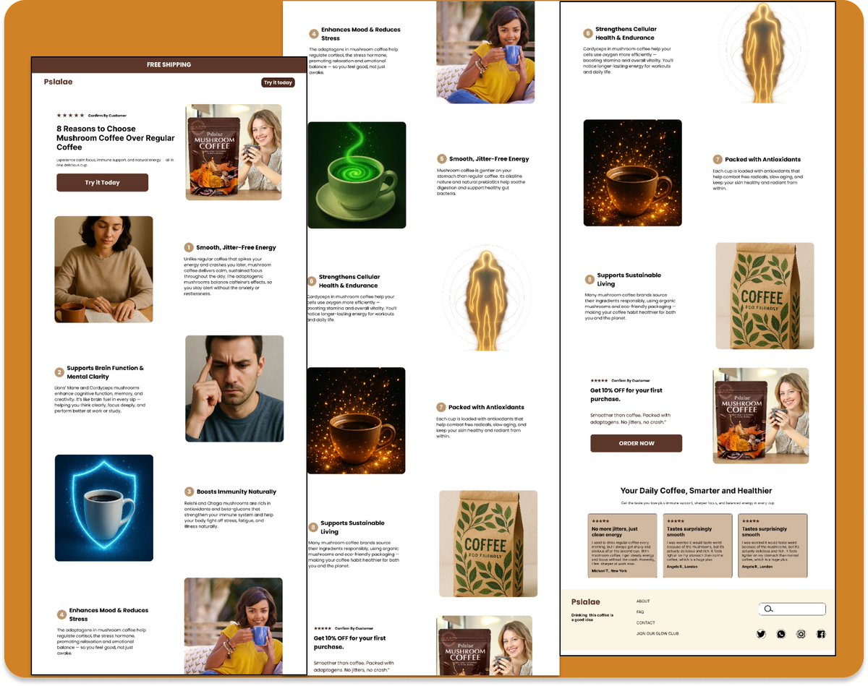Open the Twitter icon in the footer

click(x=761, y=634)
